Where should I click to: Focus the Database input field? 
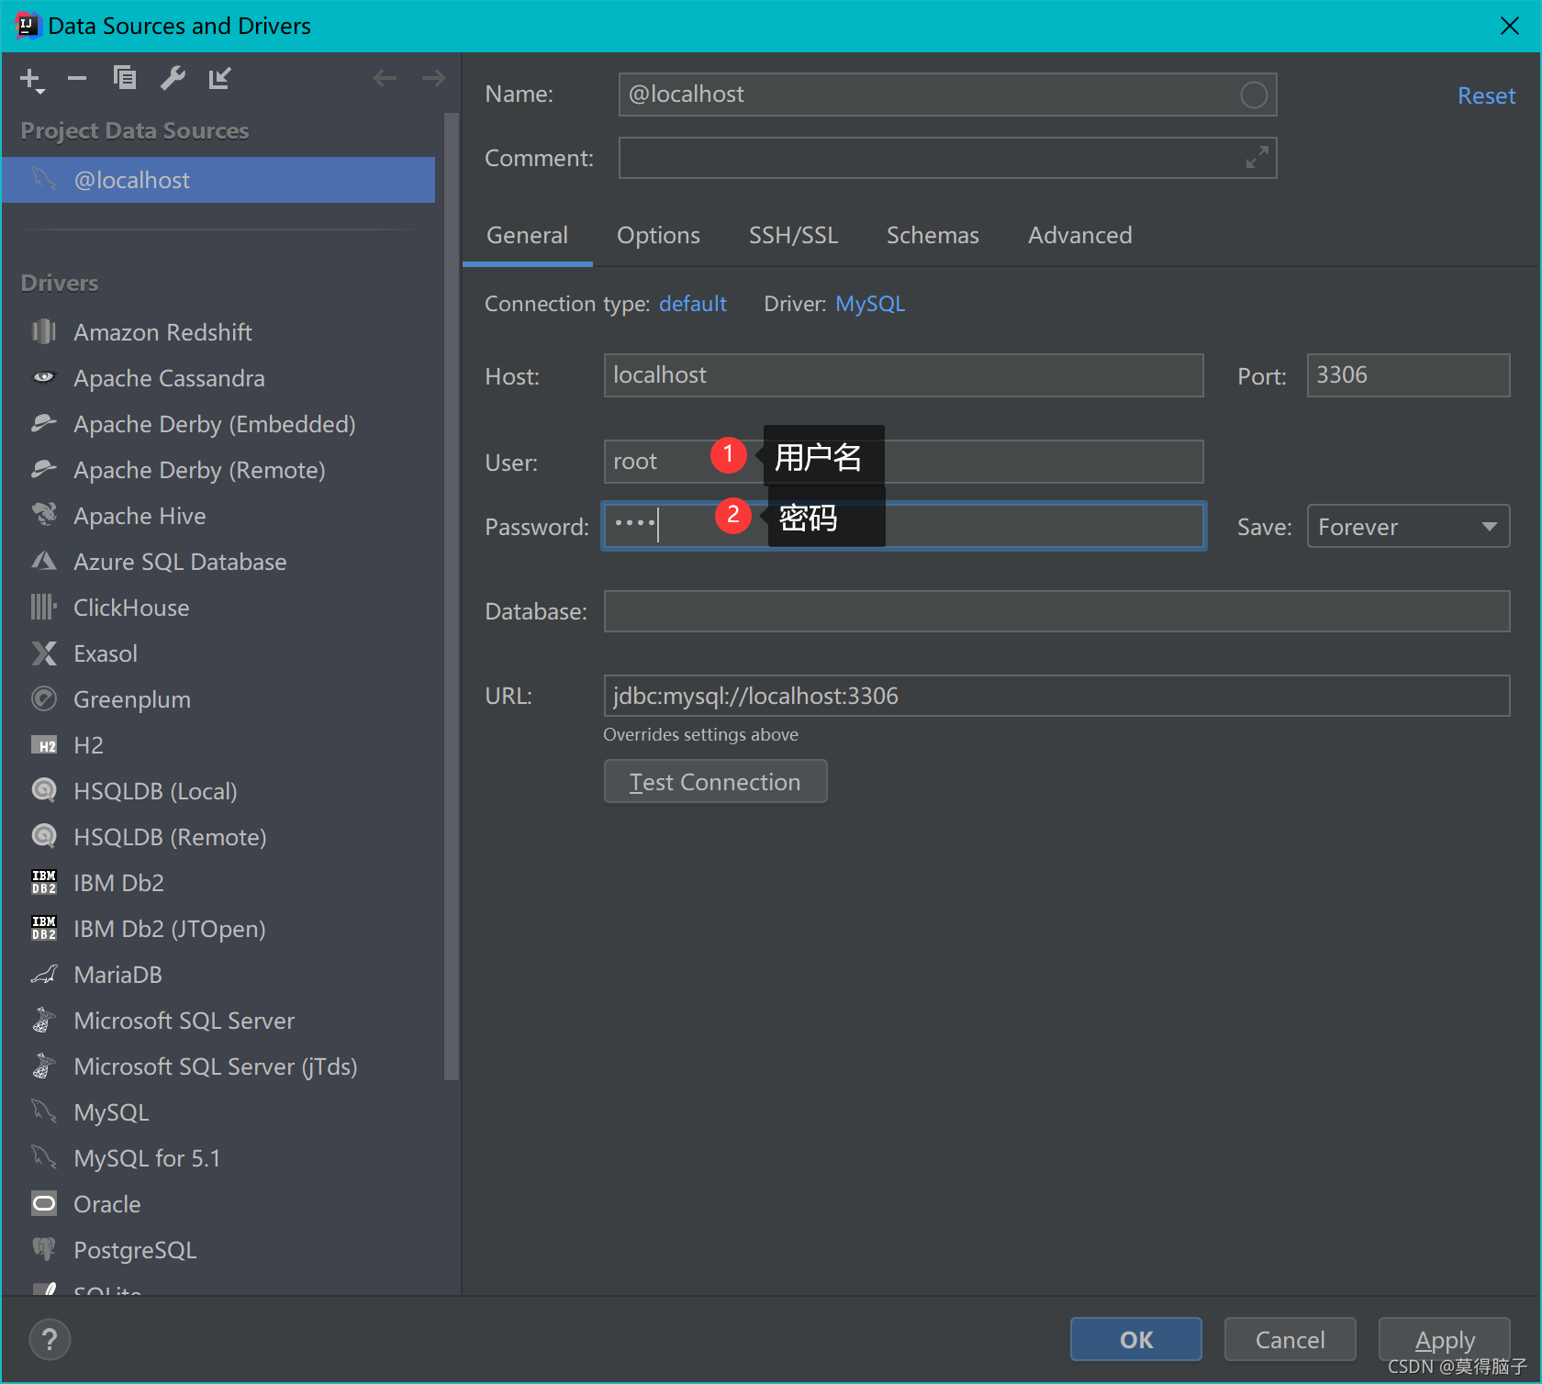click(1056, 611)
